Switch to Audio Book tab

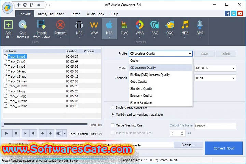tap(96, 14)
